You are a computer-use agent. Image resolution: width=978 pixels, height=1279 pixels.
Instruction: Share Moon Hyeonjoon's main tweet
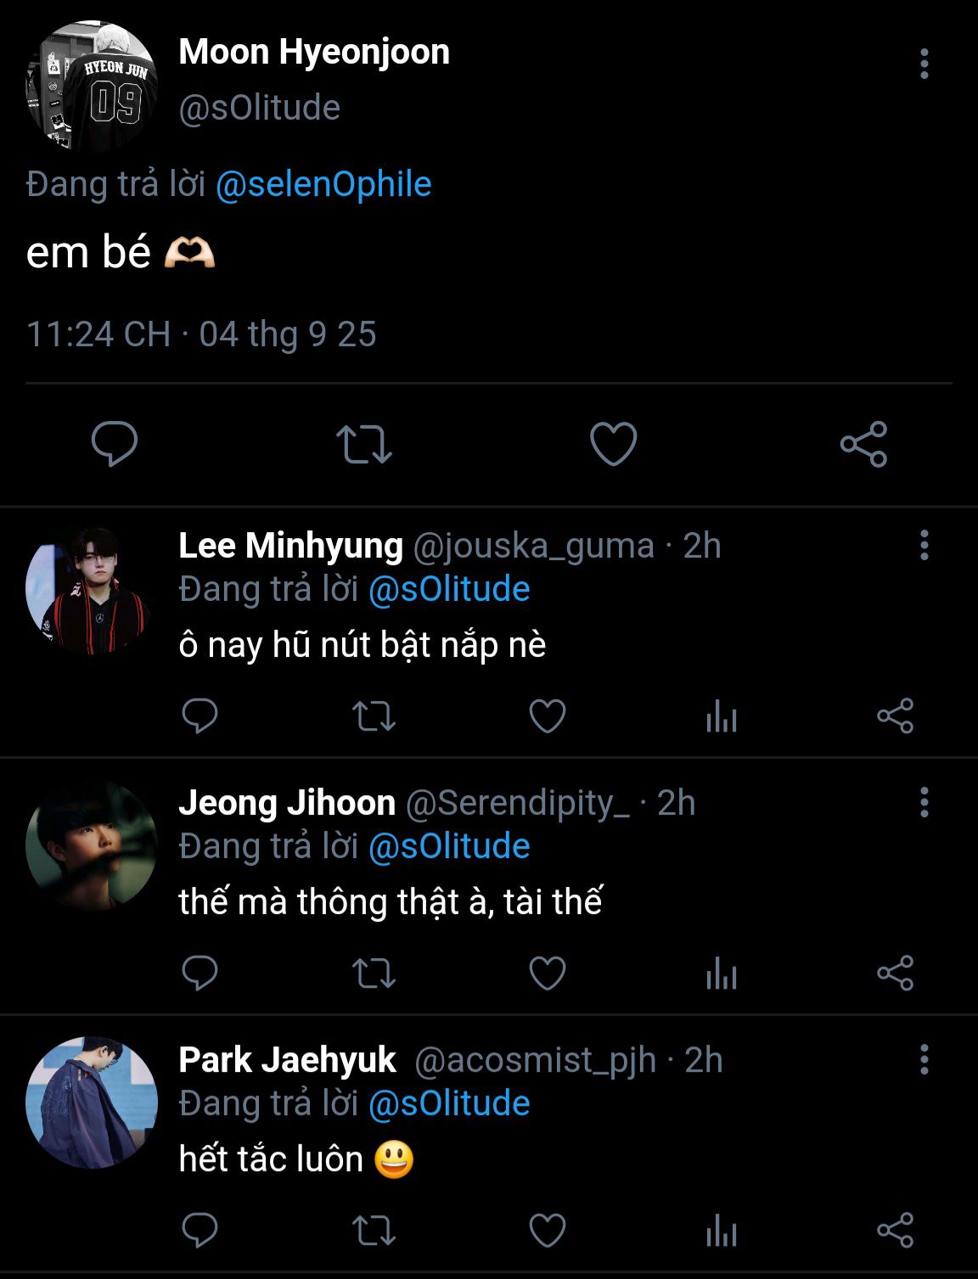coord(863,444)
